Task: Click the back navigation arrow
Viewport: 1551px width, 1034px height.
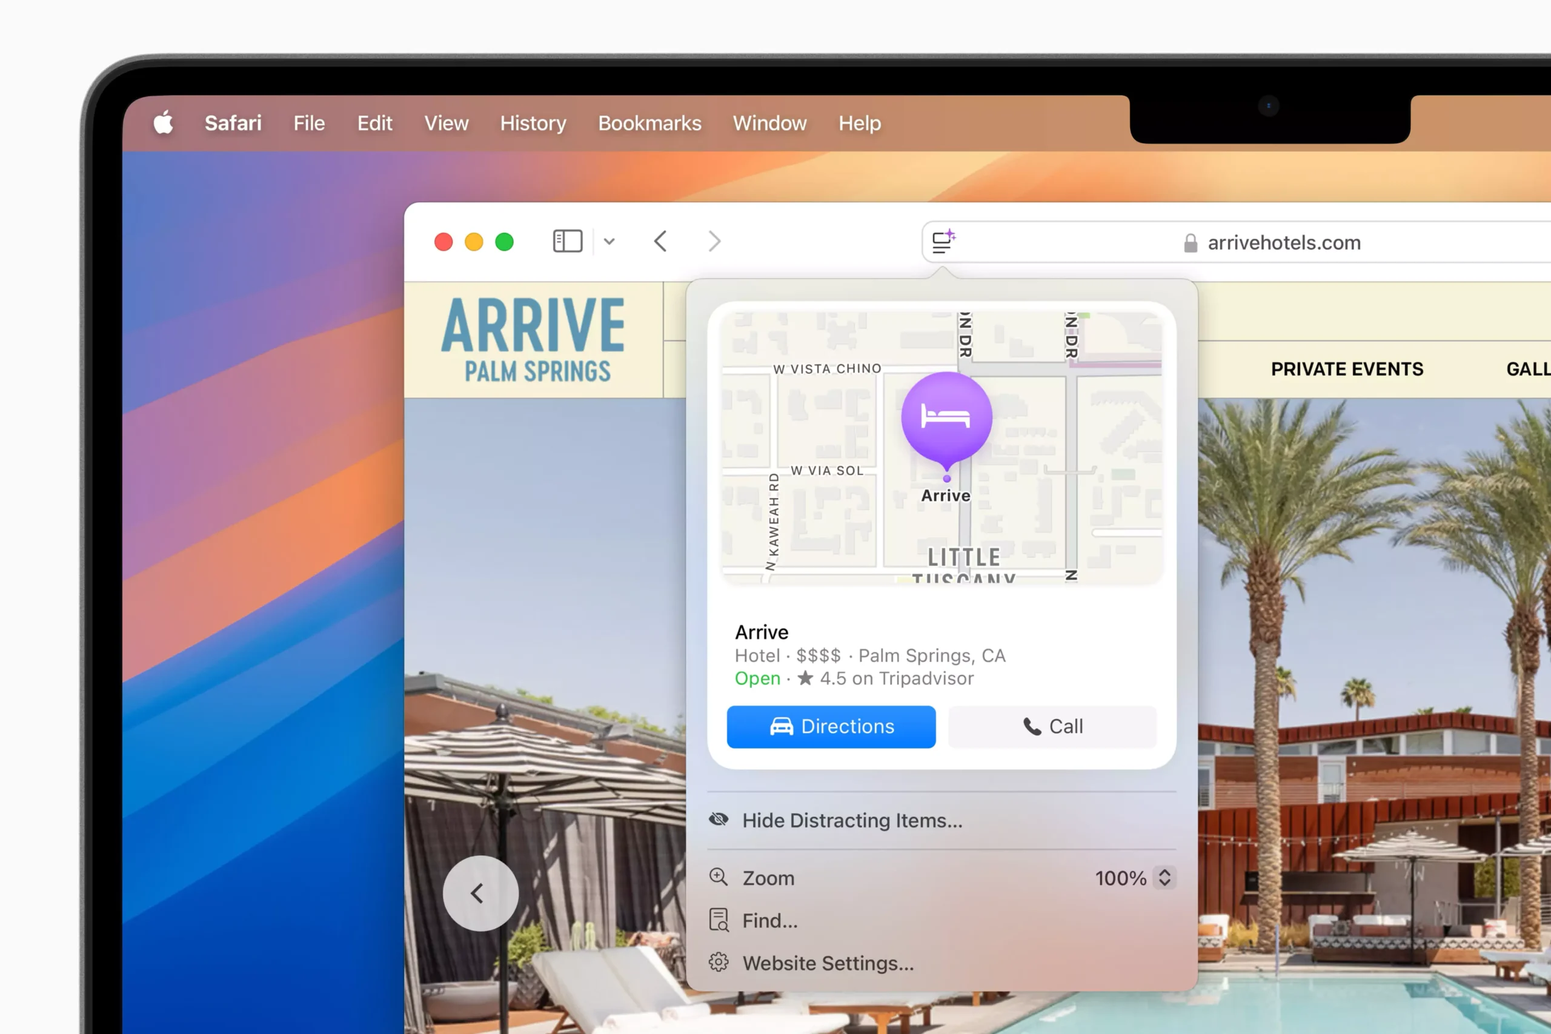Action: [x=660, y=241]
